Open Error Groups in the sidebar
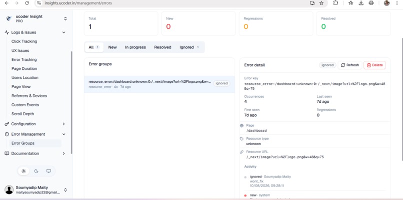The image size is (403, 200). coord(35,143)
